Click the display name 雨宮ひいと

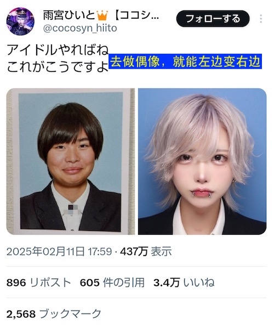pyautogui.click(x=69, y=15)
